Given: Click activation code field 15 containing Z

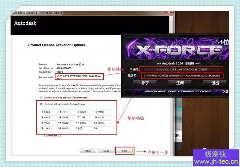Looking at the screenshot, I should [86, 128].
